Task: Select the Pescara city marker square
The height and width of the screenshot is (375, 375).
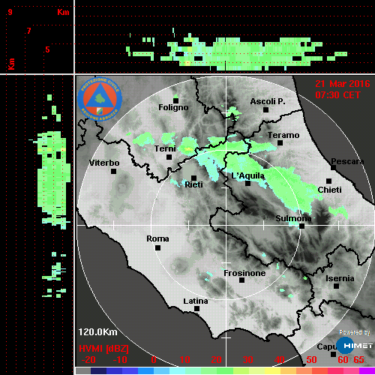Action: [334, 167]
